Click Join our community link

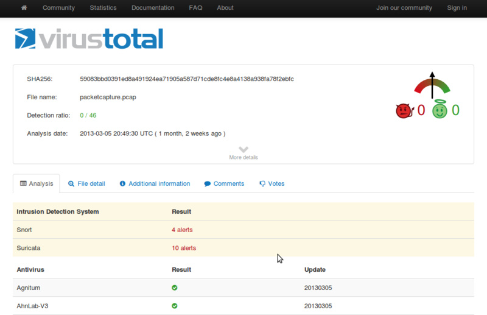pyautogui.click(x=404, y=8)
